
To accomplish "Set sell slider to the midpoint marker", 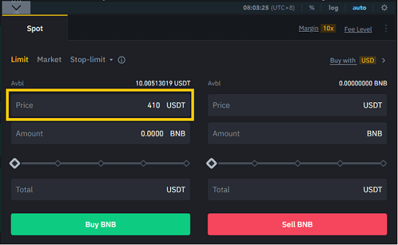I will tap(298, 163).
